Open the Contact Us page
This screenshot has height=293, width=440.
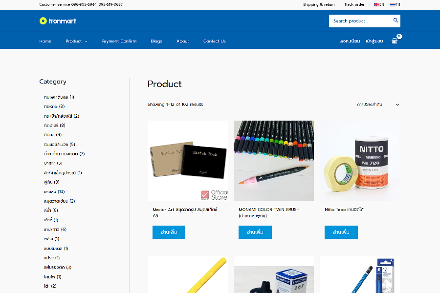(215, 41)
